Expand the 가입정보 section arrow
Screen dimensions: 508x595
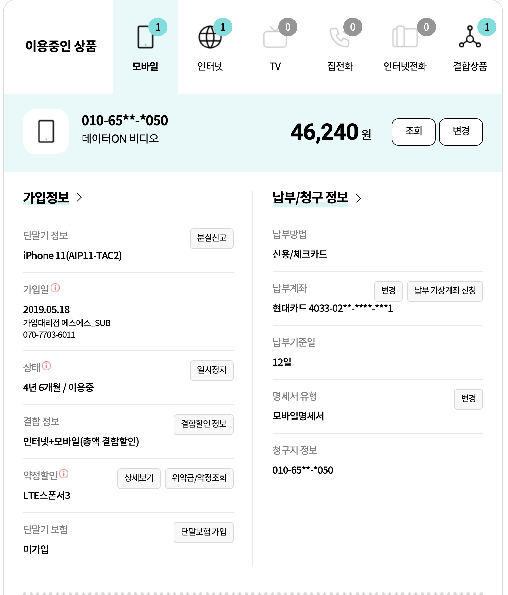pos(79,197)
